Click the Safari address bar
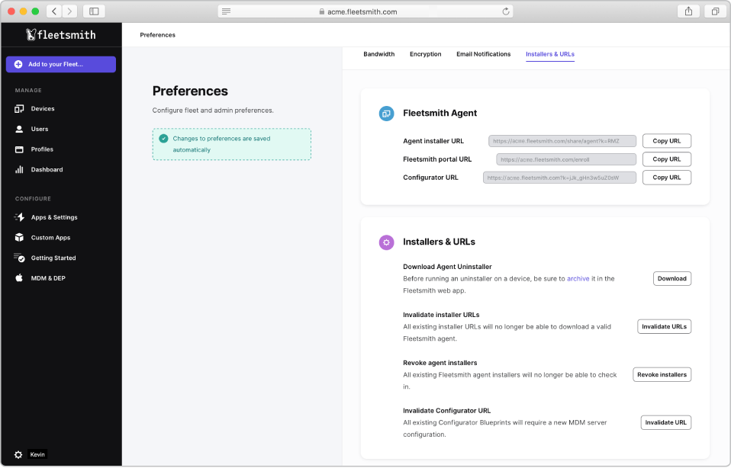 coord(365,11)
